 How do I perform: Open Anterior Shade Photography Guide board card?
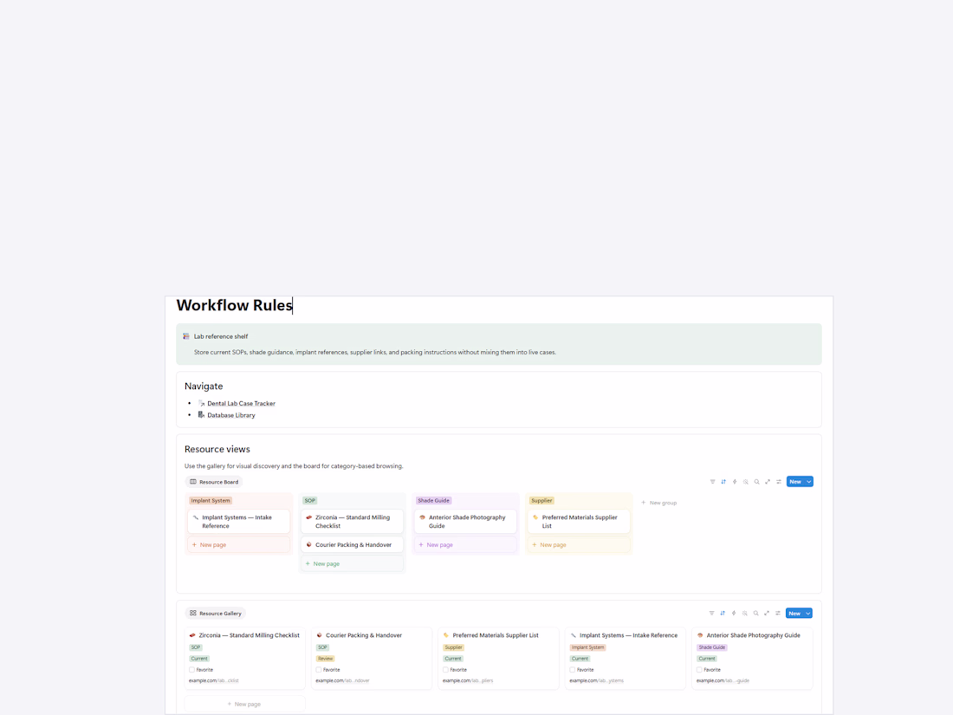pyautogui.click(x=465, y=522)
